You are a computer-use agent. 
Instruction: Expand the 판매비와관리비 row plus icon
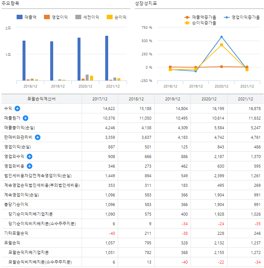point(38,137)
